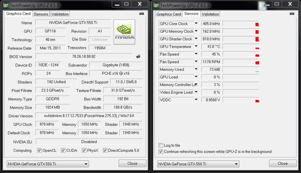Click GPU-Z app icon in left title bar

click(x=6, y=5)
